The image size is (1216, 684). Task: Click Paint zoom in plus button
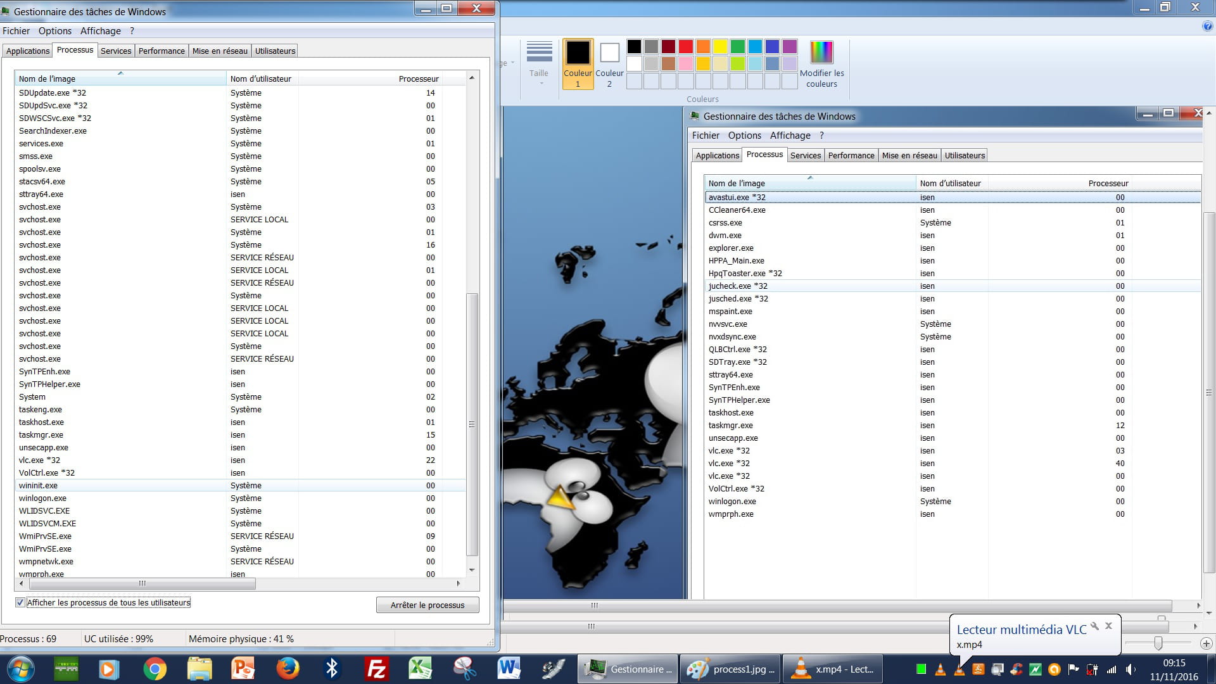[1206, 643]
